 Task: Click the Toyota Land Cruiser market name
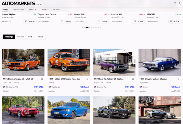47,14
